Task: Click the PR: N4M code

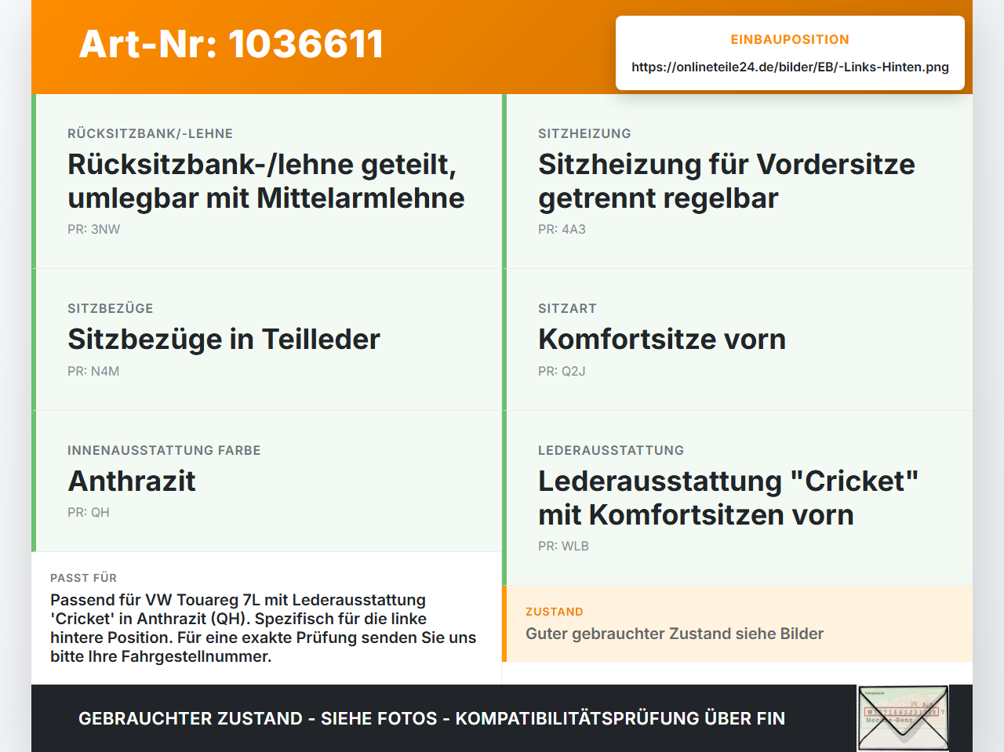Action: point(93,372)
